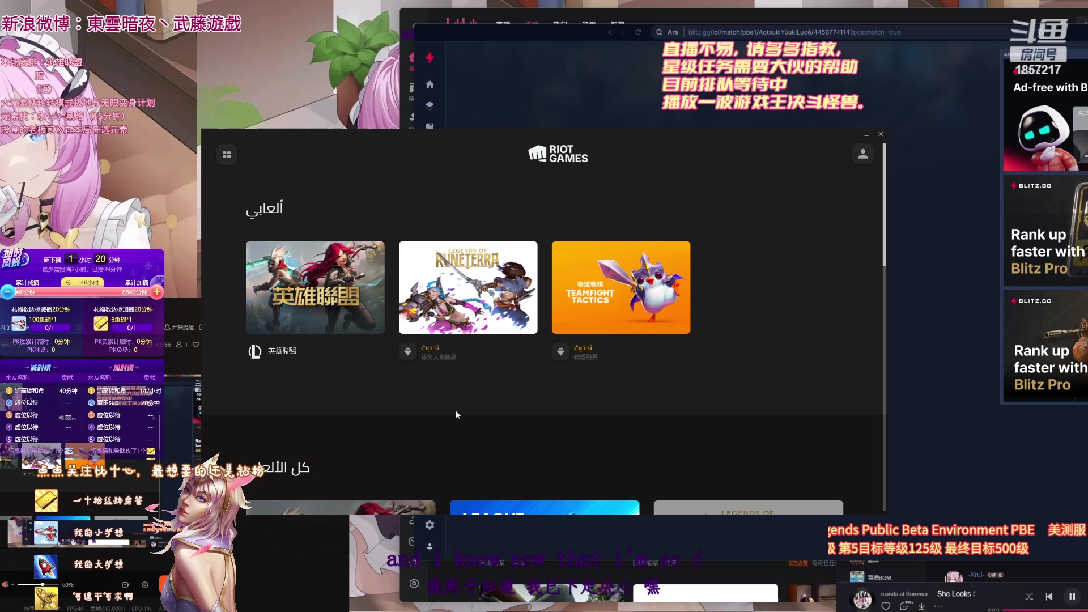Close the Riot Client window
The height and width of the screenshot is (612, 1088).
[881, 134]
